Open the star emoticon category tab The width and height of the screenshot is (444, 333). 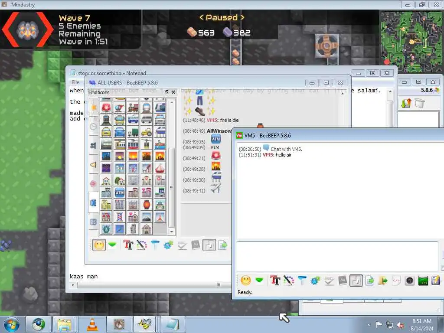94,108
